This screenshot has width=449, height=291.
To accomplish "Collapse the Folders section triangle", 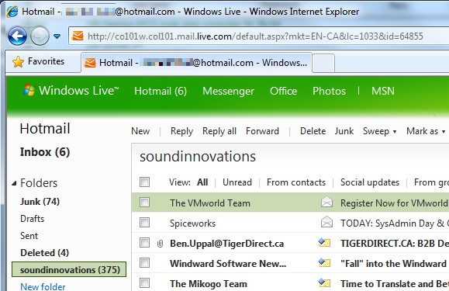I will click(x=14, y=183).
